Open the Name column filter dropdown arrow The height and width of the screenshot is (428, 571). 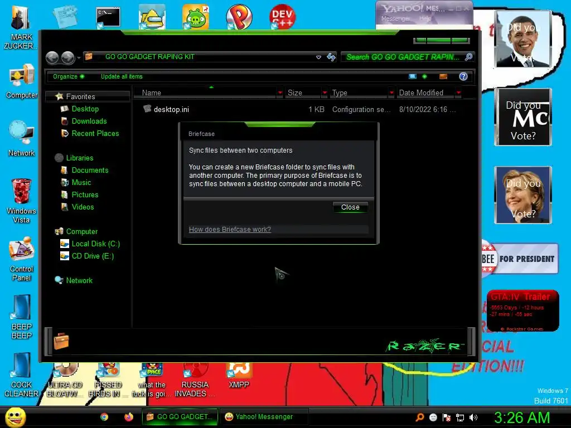(x=280, y=93)
